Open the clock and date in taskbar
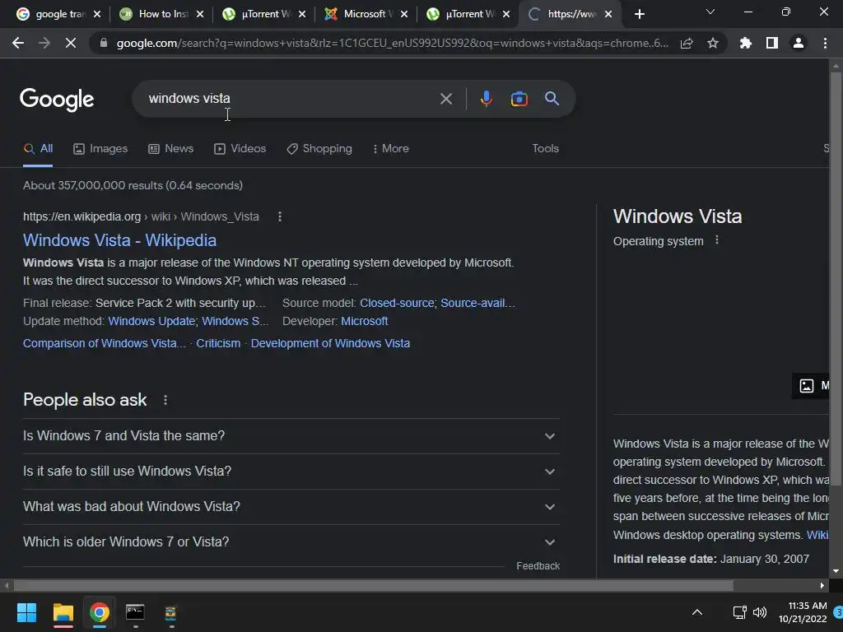This screenshot has width=843, height=632. click(803, 612)
